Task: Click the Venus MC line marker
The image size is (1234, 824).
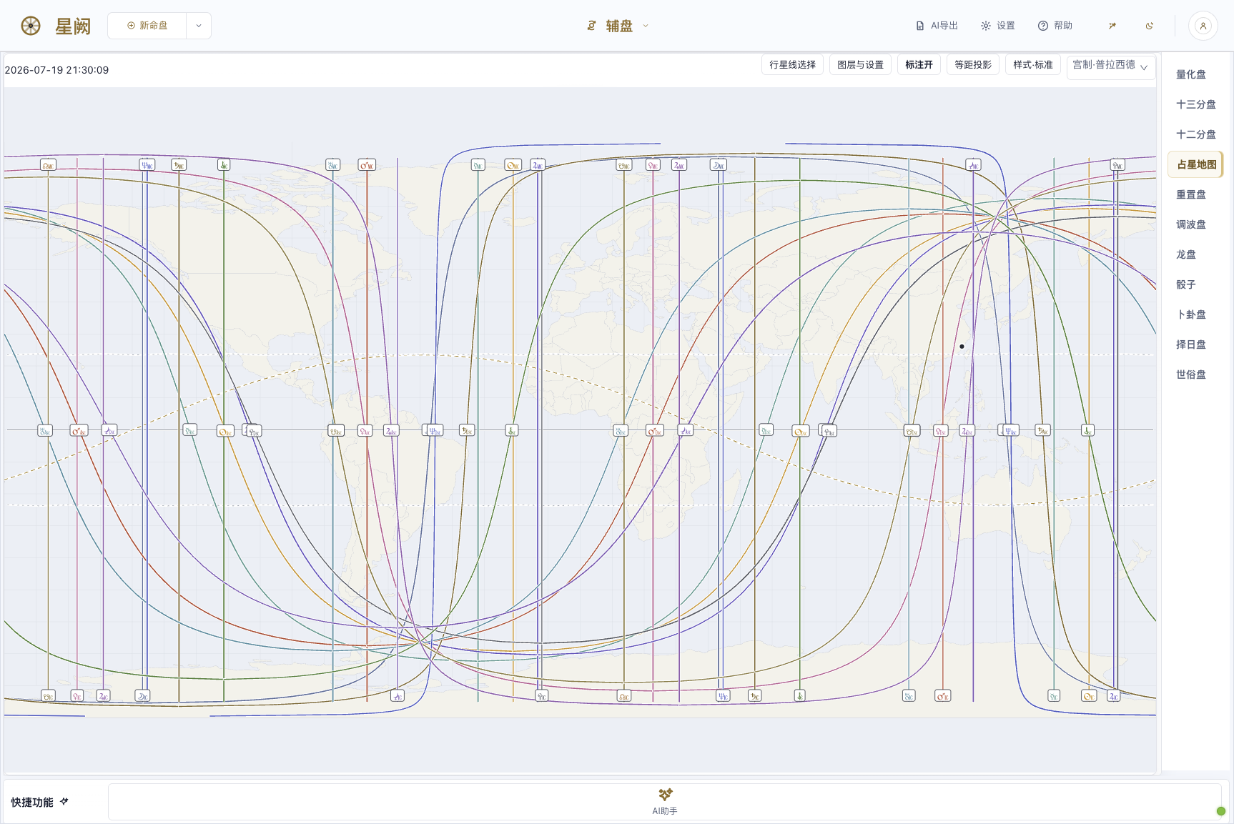Action: (x=653, y=165)
